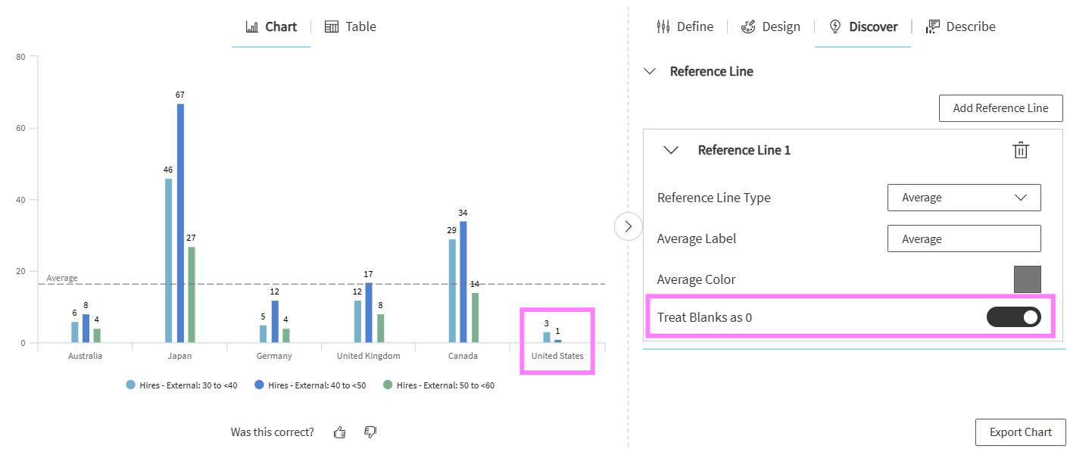The height and width of the screenshot is (452, 1070).
Task: Collapse the Reference Line section
Action: tap(650, 71)
